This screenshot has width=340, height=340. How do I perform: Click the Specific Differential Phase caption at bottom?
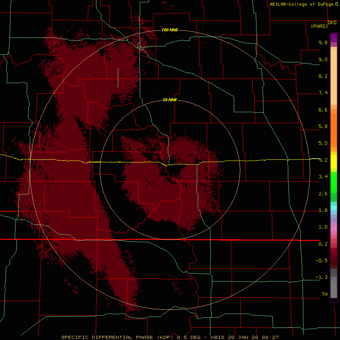[170, 337]
